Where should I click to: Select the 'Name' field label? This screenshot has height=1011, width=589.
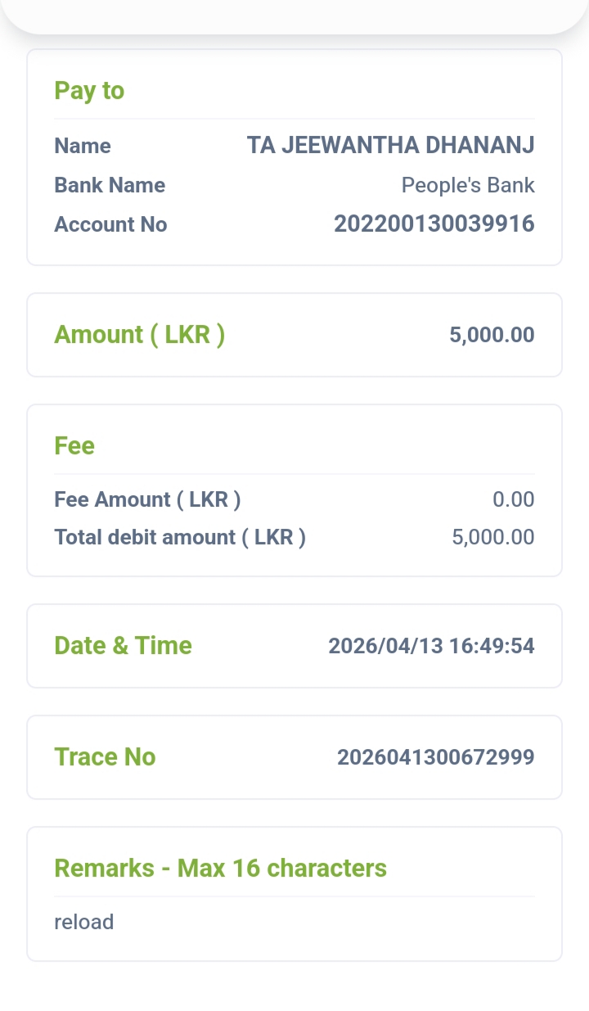(83, 146)
